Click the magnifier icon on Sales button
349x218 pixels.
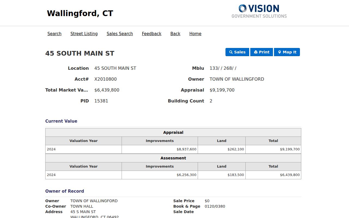point(231,52)
